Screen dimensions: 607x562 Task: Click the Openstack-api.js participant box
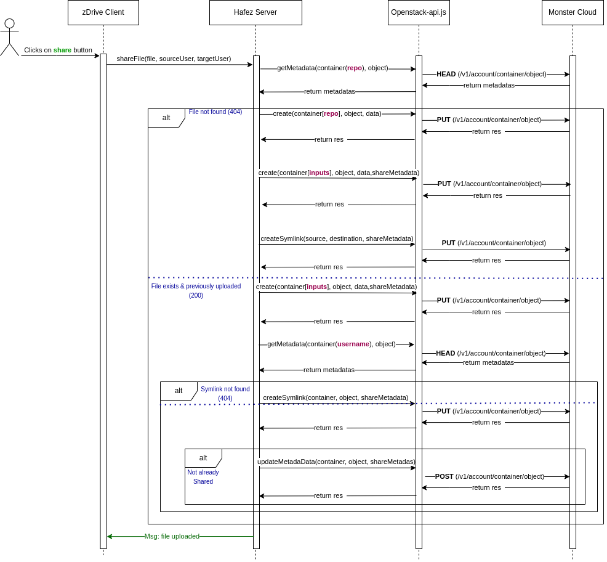click(419, 12)
